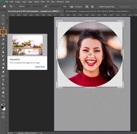The width and height of the screenshot is (137, 134).
Task: Select the Crop tool in the toolbar
Action: (x=3, y=32)
